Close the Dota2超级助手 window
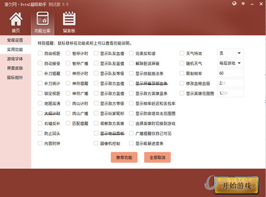 point(261,4)
